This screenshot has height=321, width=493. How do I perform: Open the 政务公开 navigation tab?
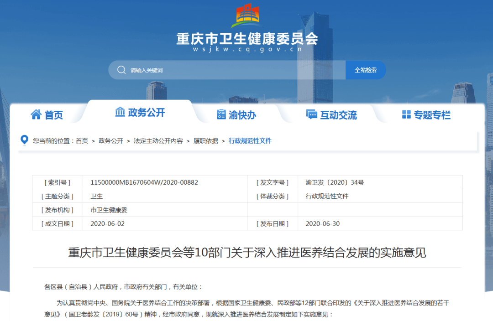[x=140, y=112]
